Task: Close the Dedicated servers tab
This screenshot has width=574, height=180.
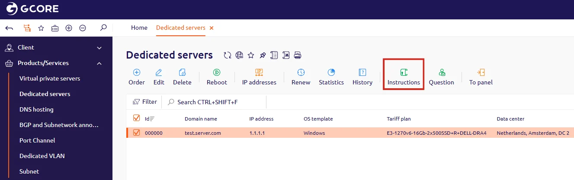Action: (x=212, y=28)
